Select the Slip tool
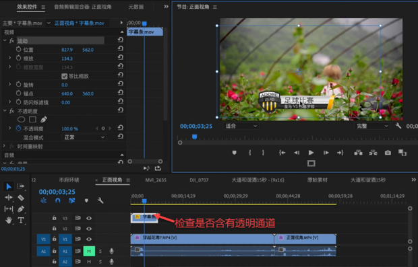Viewport: 418px width, 267px height. pyautogui.click(x=9, y=209)
